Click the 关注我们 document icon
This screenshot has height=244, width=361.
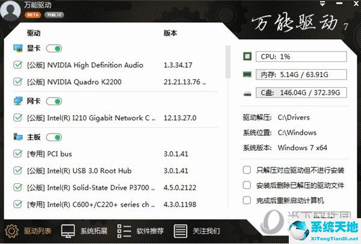click(180, 231)
